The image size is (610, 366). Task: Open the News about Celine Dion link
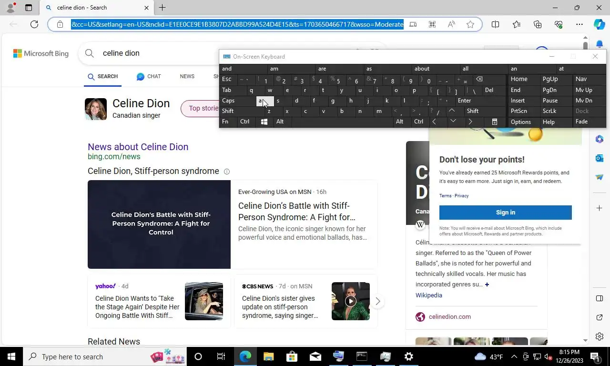click(x=138, y=147)
